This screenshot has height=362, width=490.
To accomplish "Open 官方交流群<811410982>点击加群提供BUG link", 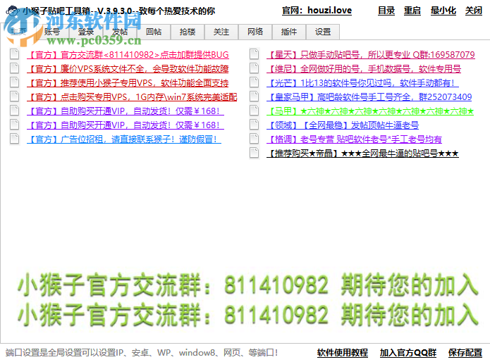I will (128, 55).
